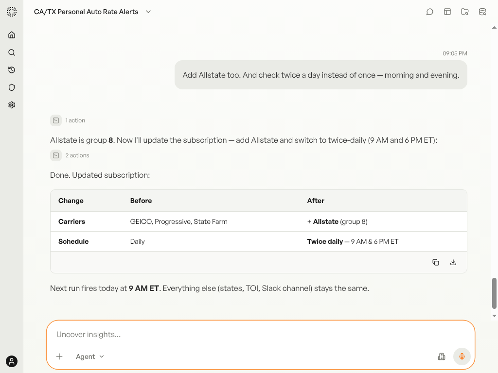Click the document library icon in composer
This screenshot has width=498, height=373.
pos(442,356)
